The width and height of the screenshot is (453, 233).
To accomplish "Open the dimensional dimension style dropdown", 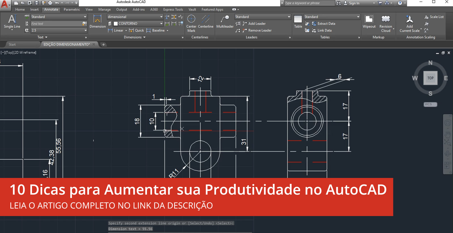I will pos(135,17).
